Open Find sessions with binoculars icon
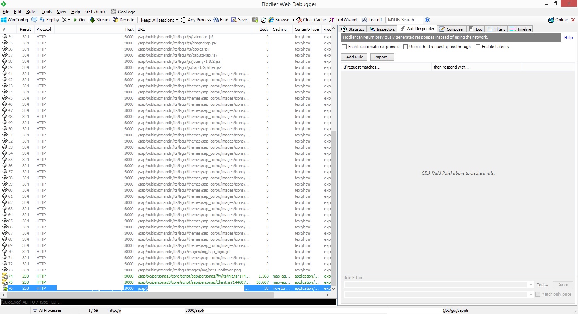 click(221, 20)
